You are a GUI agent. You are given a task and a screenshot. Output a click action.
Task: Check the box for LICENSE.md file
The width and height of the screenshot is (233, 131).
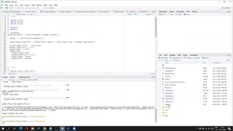point(160,102)
